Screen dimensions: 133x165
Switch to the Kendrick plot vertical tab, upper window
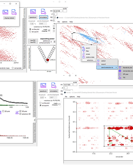(24, 13)
